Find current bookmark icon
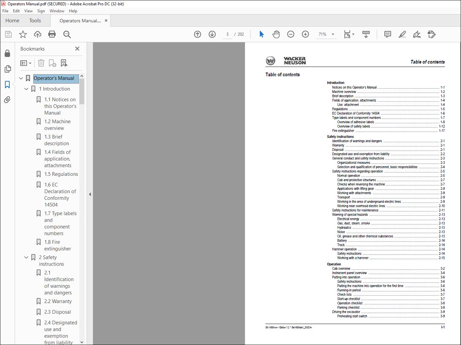Viewport: 461px width, 345px height. coord(64,63)
